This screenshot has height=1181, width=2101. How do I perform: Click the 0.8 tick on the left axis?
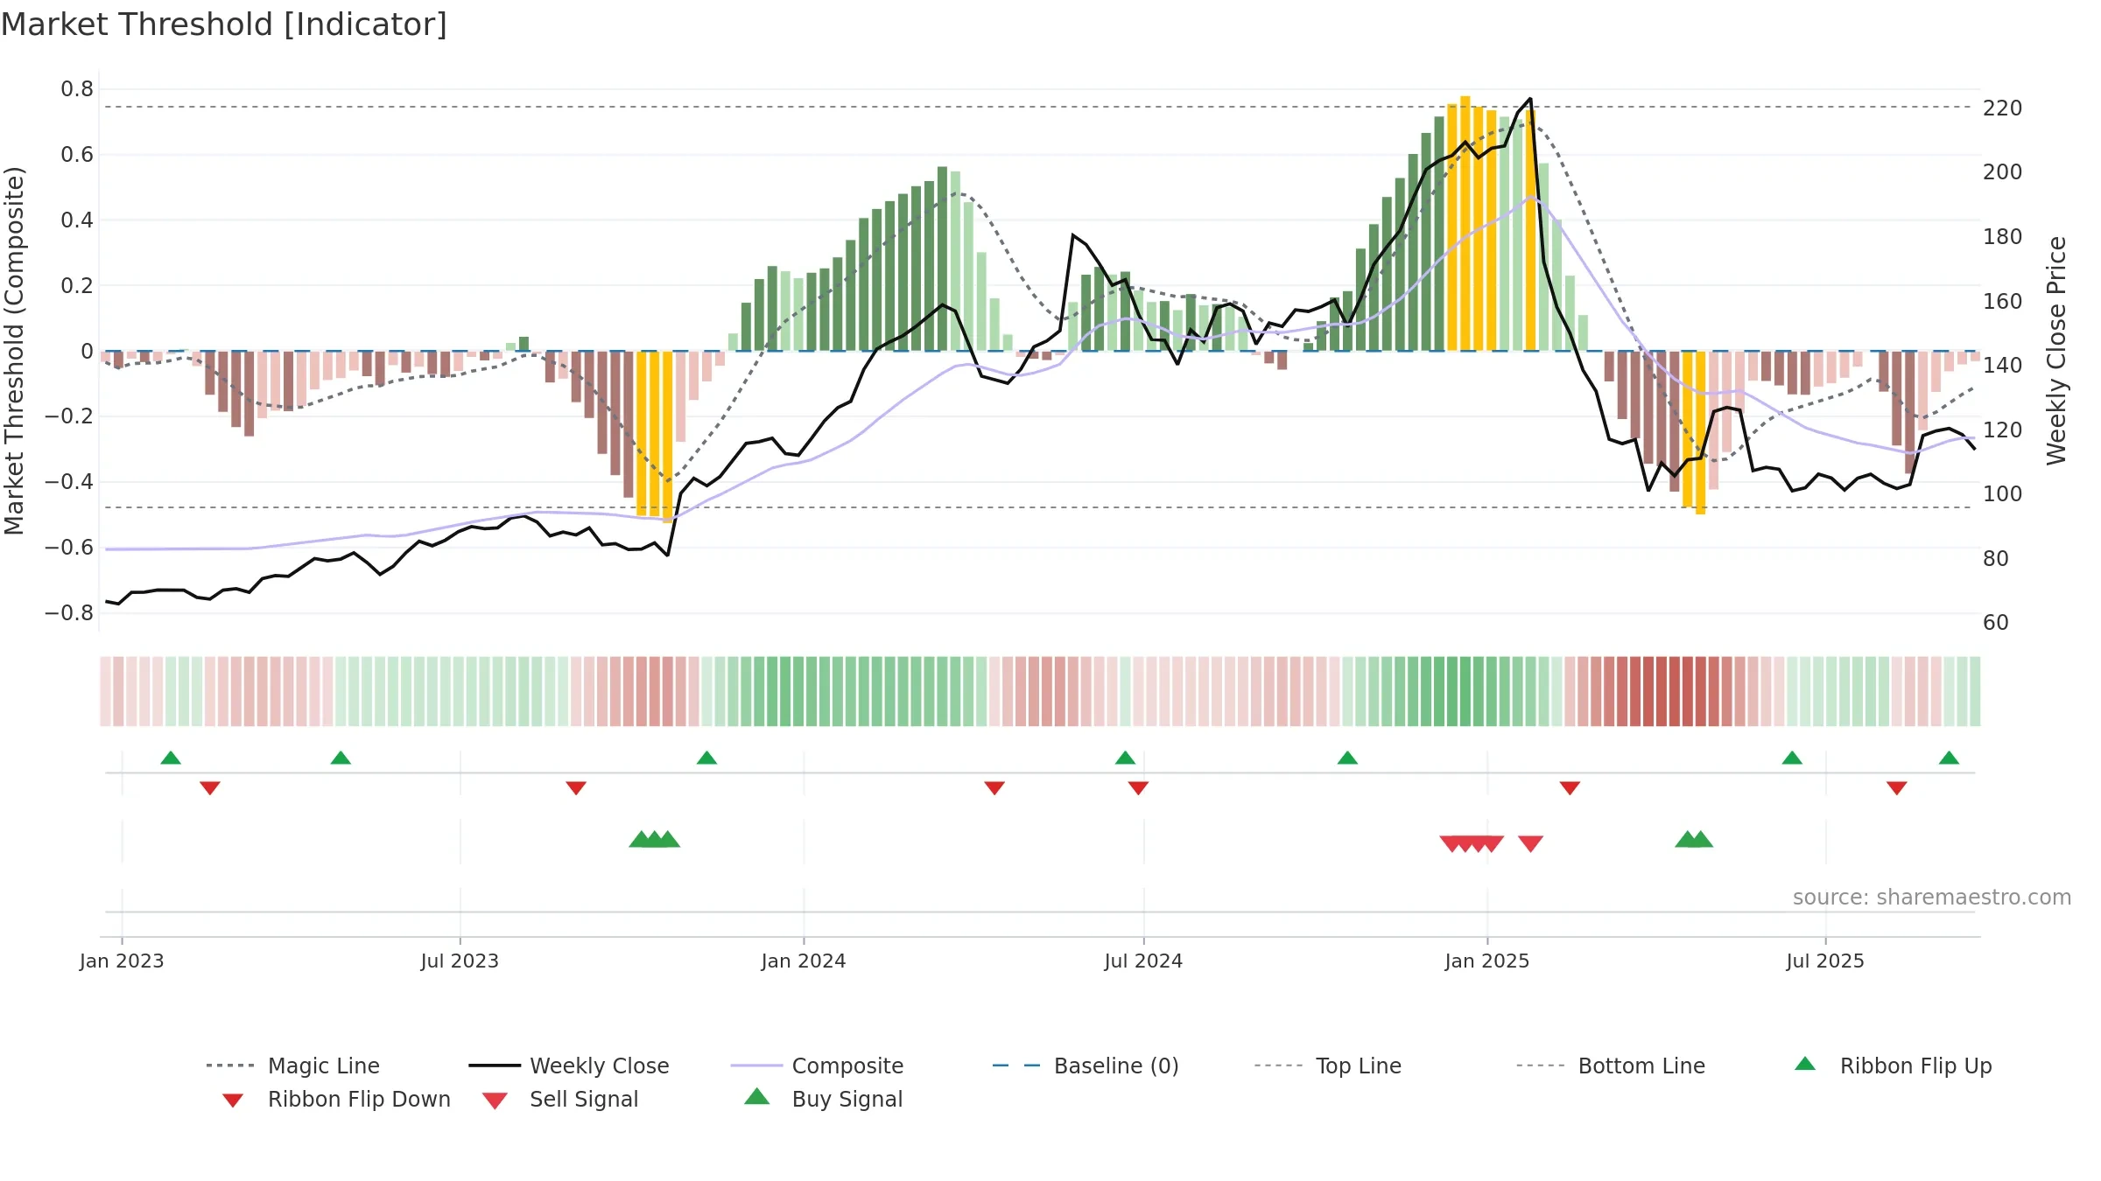coord(77,89)
